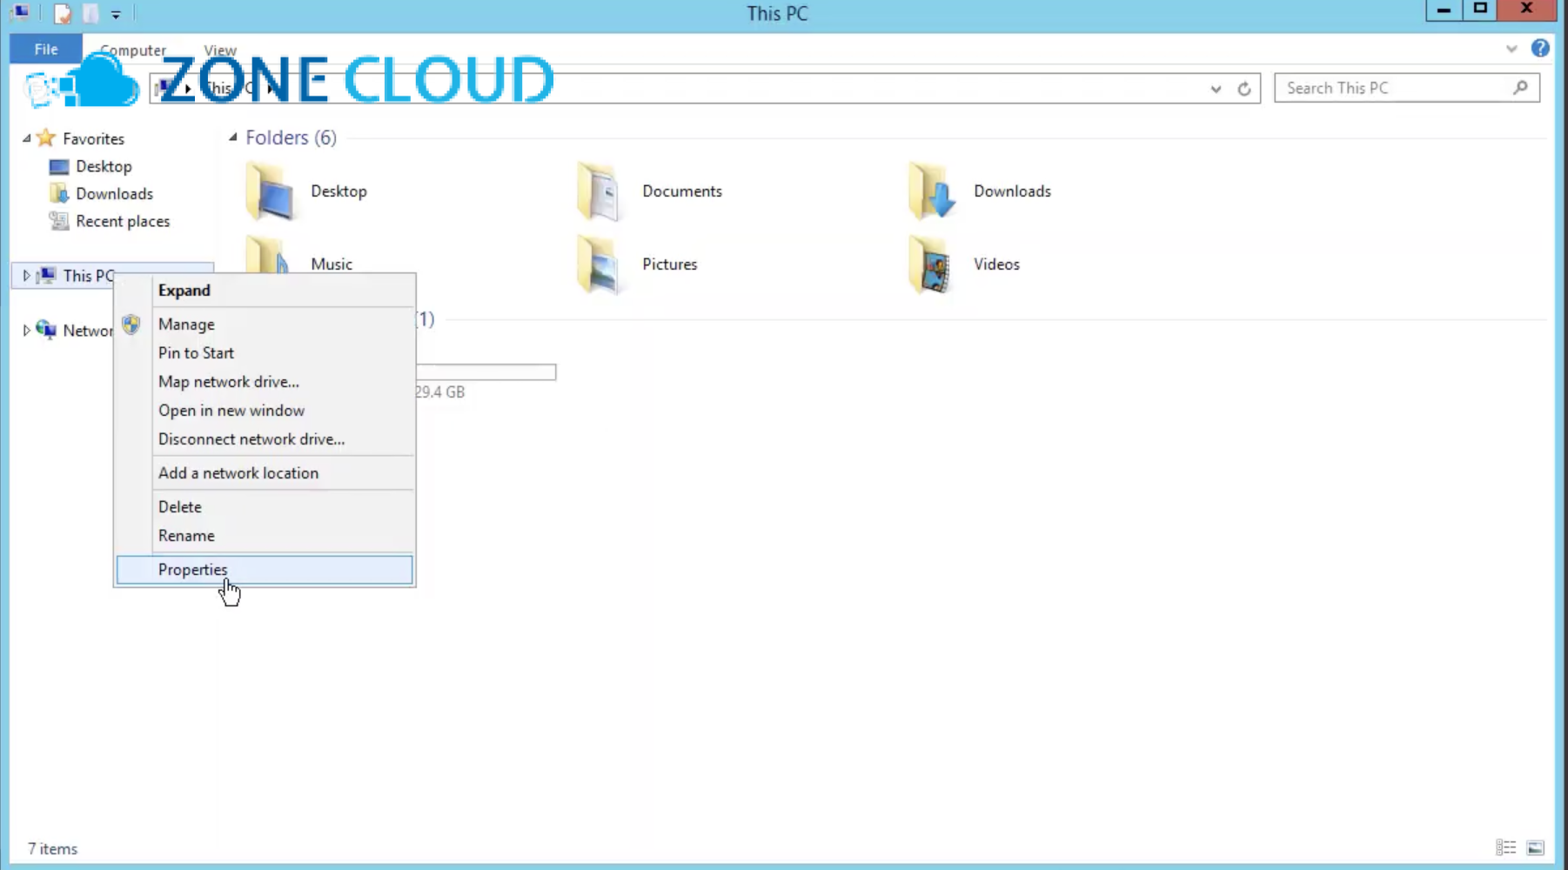Select Desktop icon under Favorites
The height and width of the screenshot is (870, 1568).
(59, 166)
